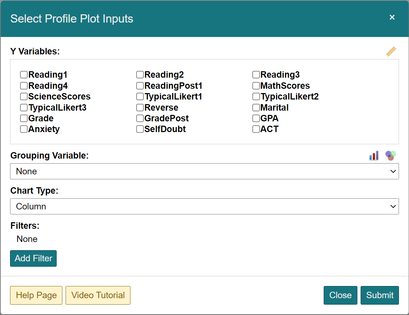
Task: Enable the ACT checkbox
Action: click(x=256, y=129)
